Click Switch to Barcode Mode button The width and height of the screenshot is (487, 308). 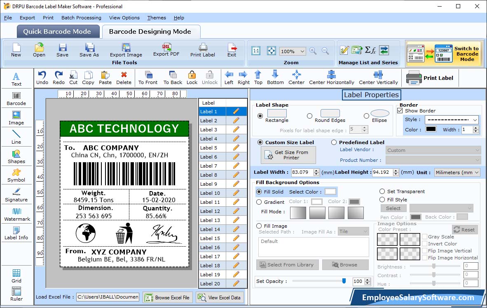(445, 54)
